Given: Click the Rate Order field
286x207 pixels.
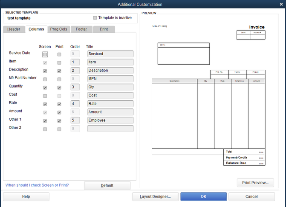Looking at the screenshot, I should click(x=75, y=104).
